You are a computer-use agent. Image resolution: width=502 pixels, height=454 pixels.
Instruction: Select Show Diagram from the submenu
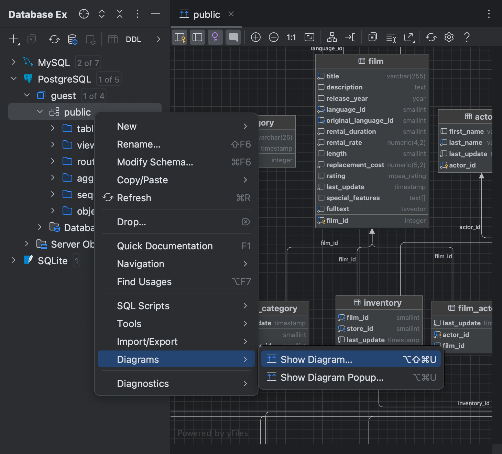[316, 359]
